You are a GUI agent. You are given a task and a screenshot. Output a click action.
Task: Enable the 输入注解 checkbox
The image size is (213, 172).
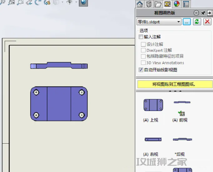141,37
